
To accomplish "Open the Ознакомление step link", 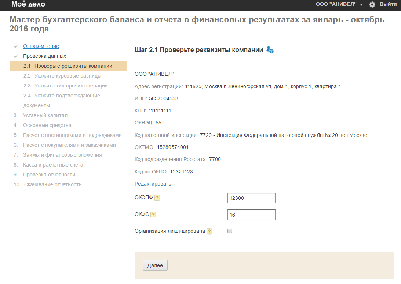I will 41,46.
